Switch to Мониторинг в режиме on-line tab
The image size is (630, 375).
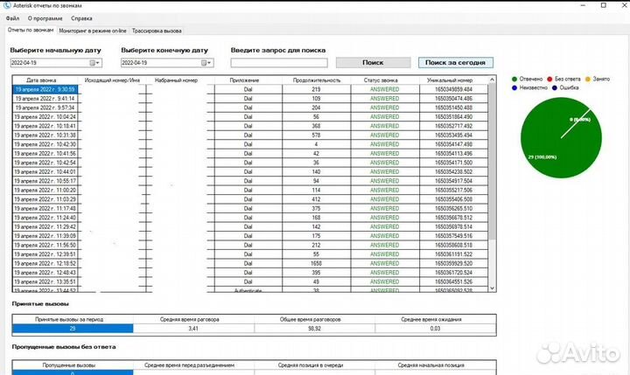coord(92,30)
